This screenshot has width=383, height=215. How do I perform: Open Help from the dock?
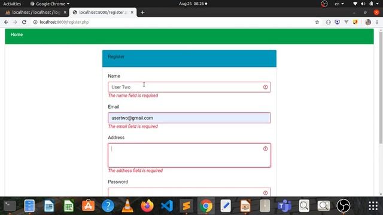pyautogui.click(x=108, y=206)
